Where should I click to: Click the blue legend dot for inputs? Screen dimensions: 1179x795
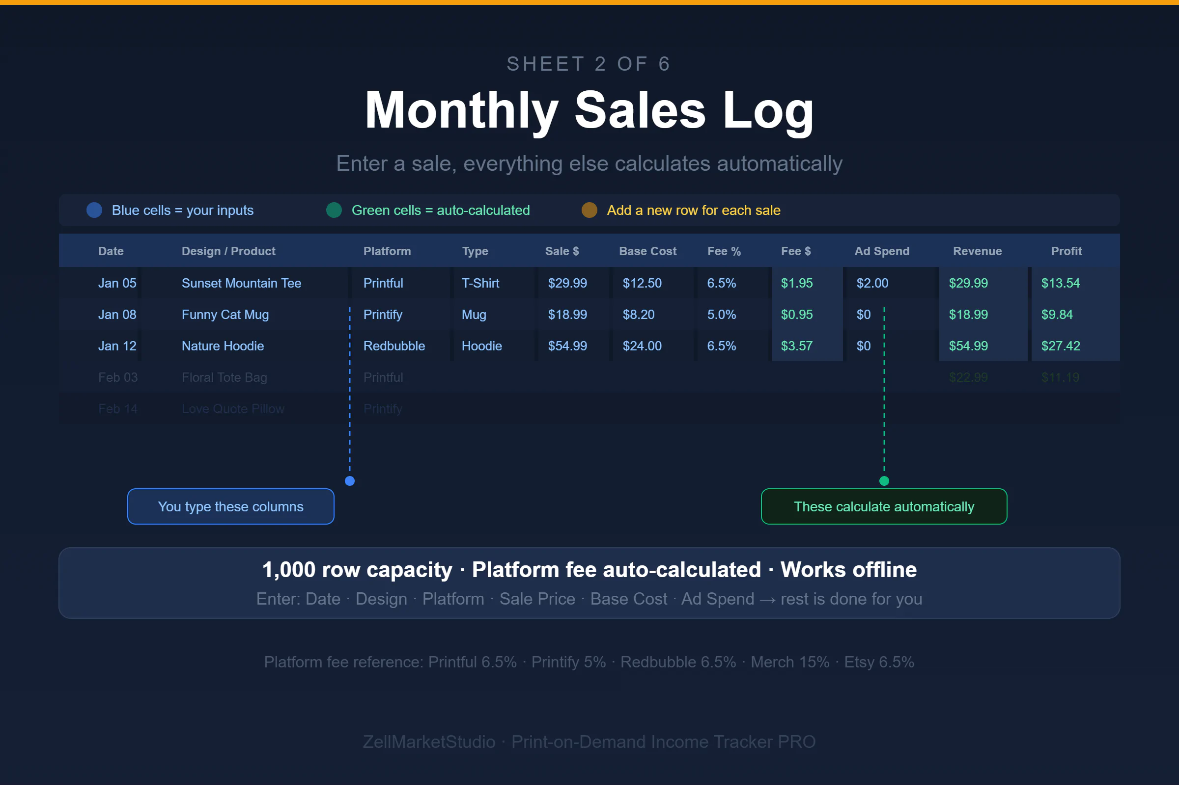pos(94,210)
